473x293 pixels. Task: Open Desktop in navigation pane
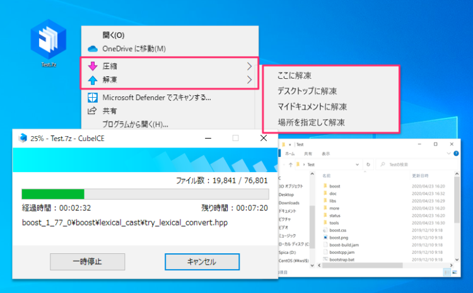286,195
